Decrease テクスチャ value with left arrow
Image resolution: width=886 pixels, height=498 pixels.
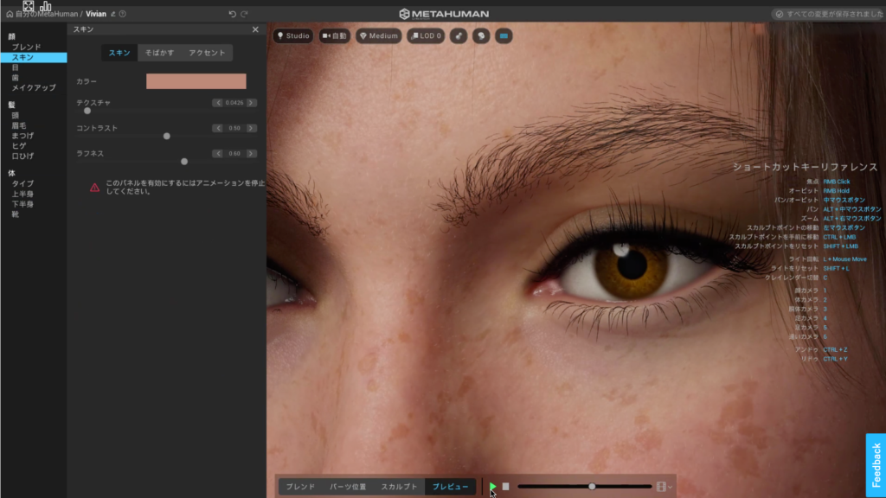tap(217, 103)
